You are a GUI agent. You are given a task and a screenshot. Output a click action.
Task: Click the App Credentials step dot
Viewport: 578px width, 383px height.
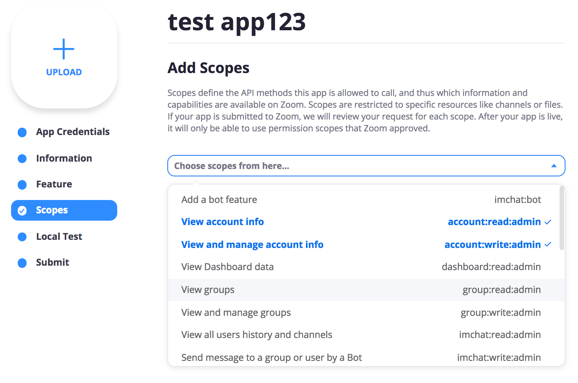point(22,132)
